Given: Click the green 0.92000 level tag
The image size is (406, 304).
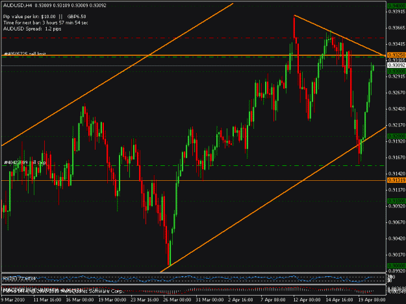Looking at the screenshot, I should click(396, 136).
